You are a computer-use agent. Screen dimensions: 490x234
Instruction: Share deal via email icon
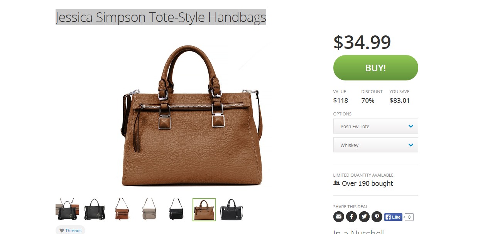click(x=339, y=217)
